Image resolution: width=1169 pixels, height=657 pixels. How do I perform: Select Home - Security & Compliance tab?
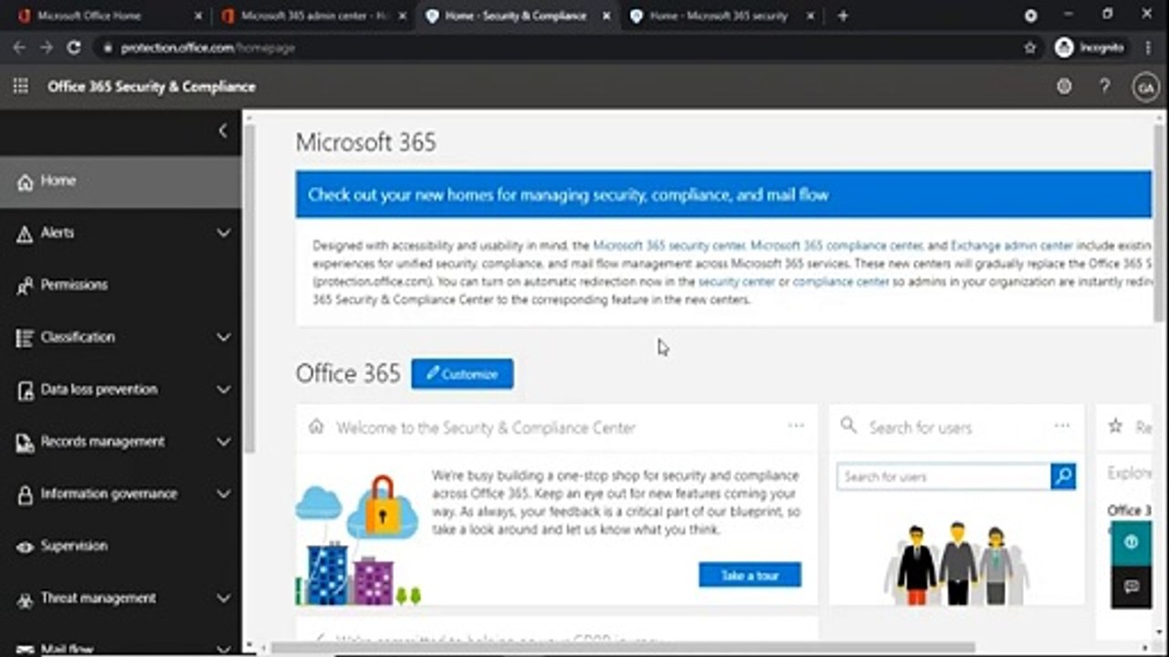click(x=517, y=16)
